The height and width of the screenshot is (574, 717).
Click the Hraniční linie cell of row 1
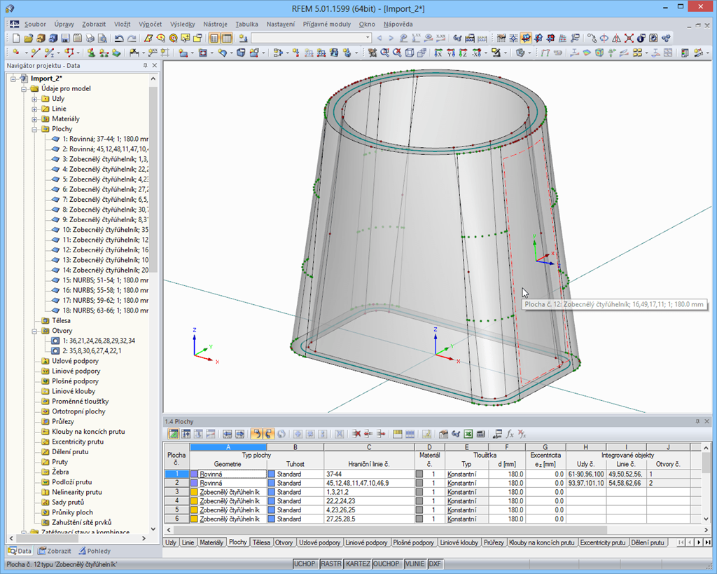tap(368, 474)
